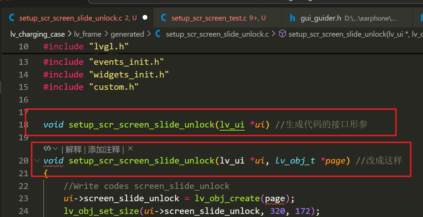Image resolution: width=423 pixels, height=217 pixels.
Task: Open the generated folder breadcrumb
Action: click(127, 34)
